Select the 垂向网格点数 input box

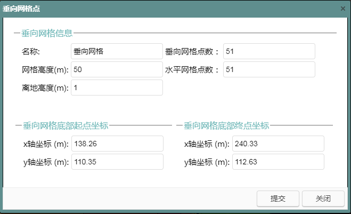(269, 51)
